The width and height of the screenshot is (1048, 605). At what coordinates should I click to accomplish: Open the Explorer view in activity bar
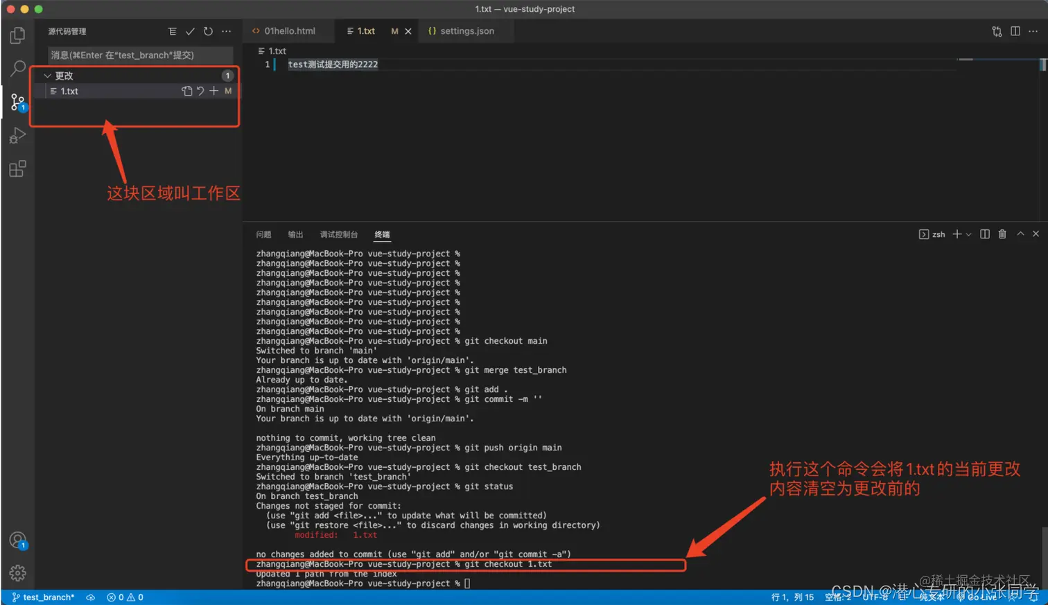17,35
